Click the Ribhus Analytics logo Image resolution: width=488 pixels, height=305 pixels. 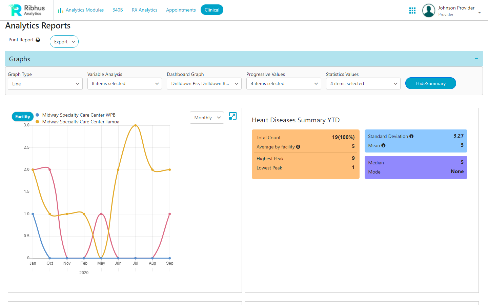(x=25, y=10)
